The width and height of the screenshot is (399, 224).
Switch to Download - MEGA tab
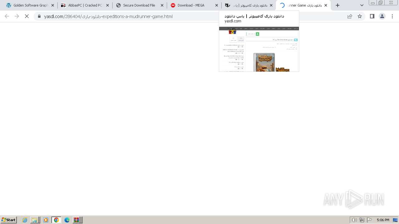tap(194, 5)
